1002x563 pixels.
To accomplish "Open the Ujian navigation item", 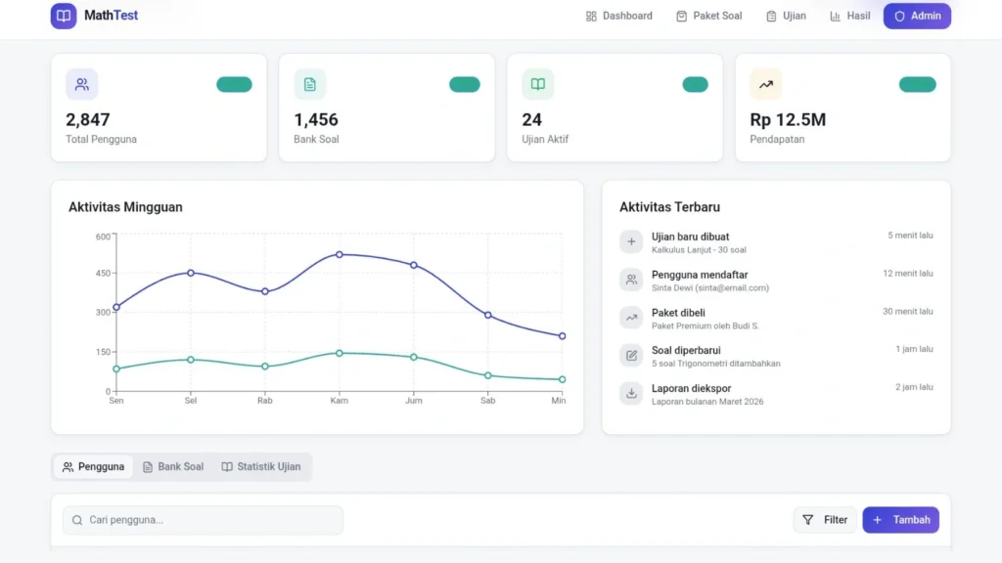I will coord(786,16).
